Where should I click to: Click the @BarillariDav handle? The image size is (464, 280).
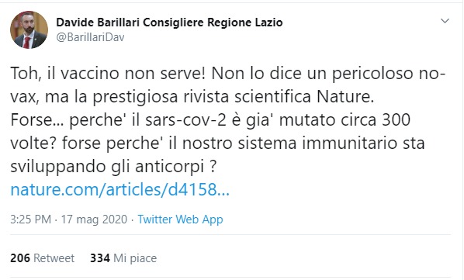(x=90, y=37)
